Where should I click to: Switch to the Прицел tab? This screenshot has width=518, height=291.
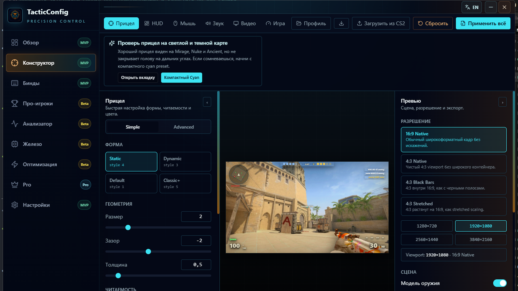pyautogui.click(x=121, y=23)
